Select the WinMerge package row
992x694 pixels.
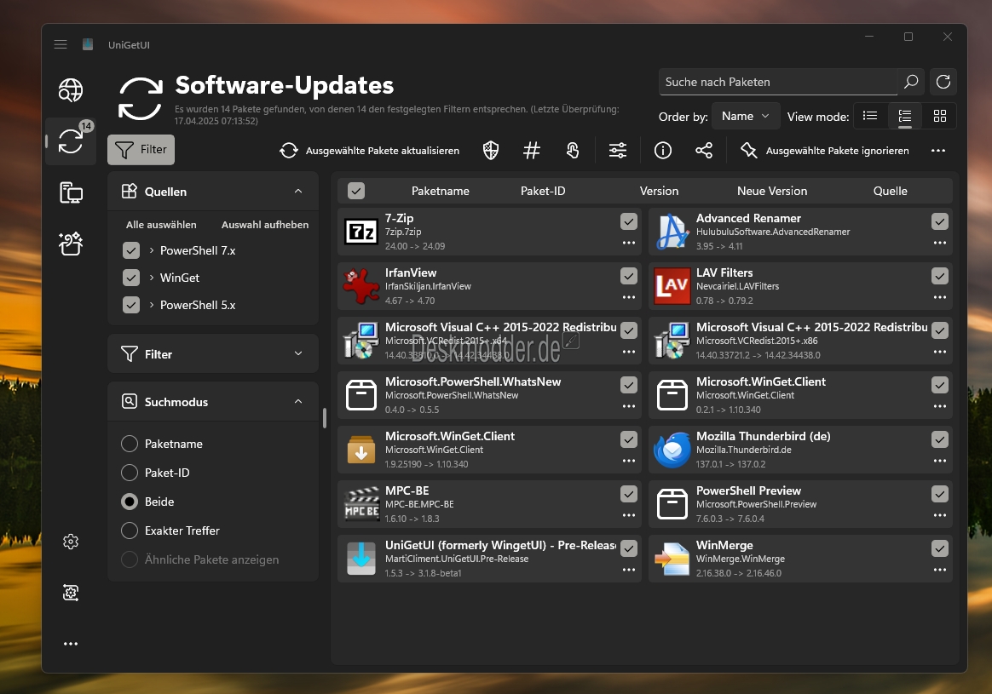[800, 559]
